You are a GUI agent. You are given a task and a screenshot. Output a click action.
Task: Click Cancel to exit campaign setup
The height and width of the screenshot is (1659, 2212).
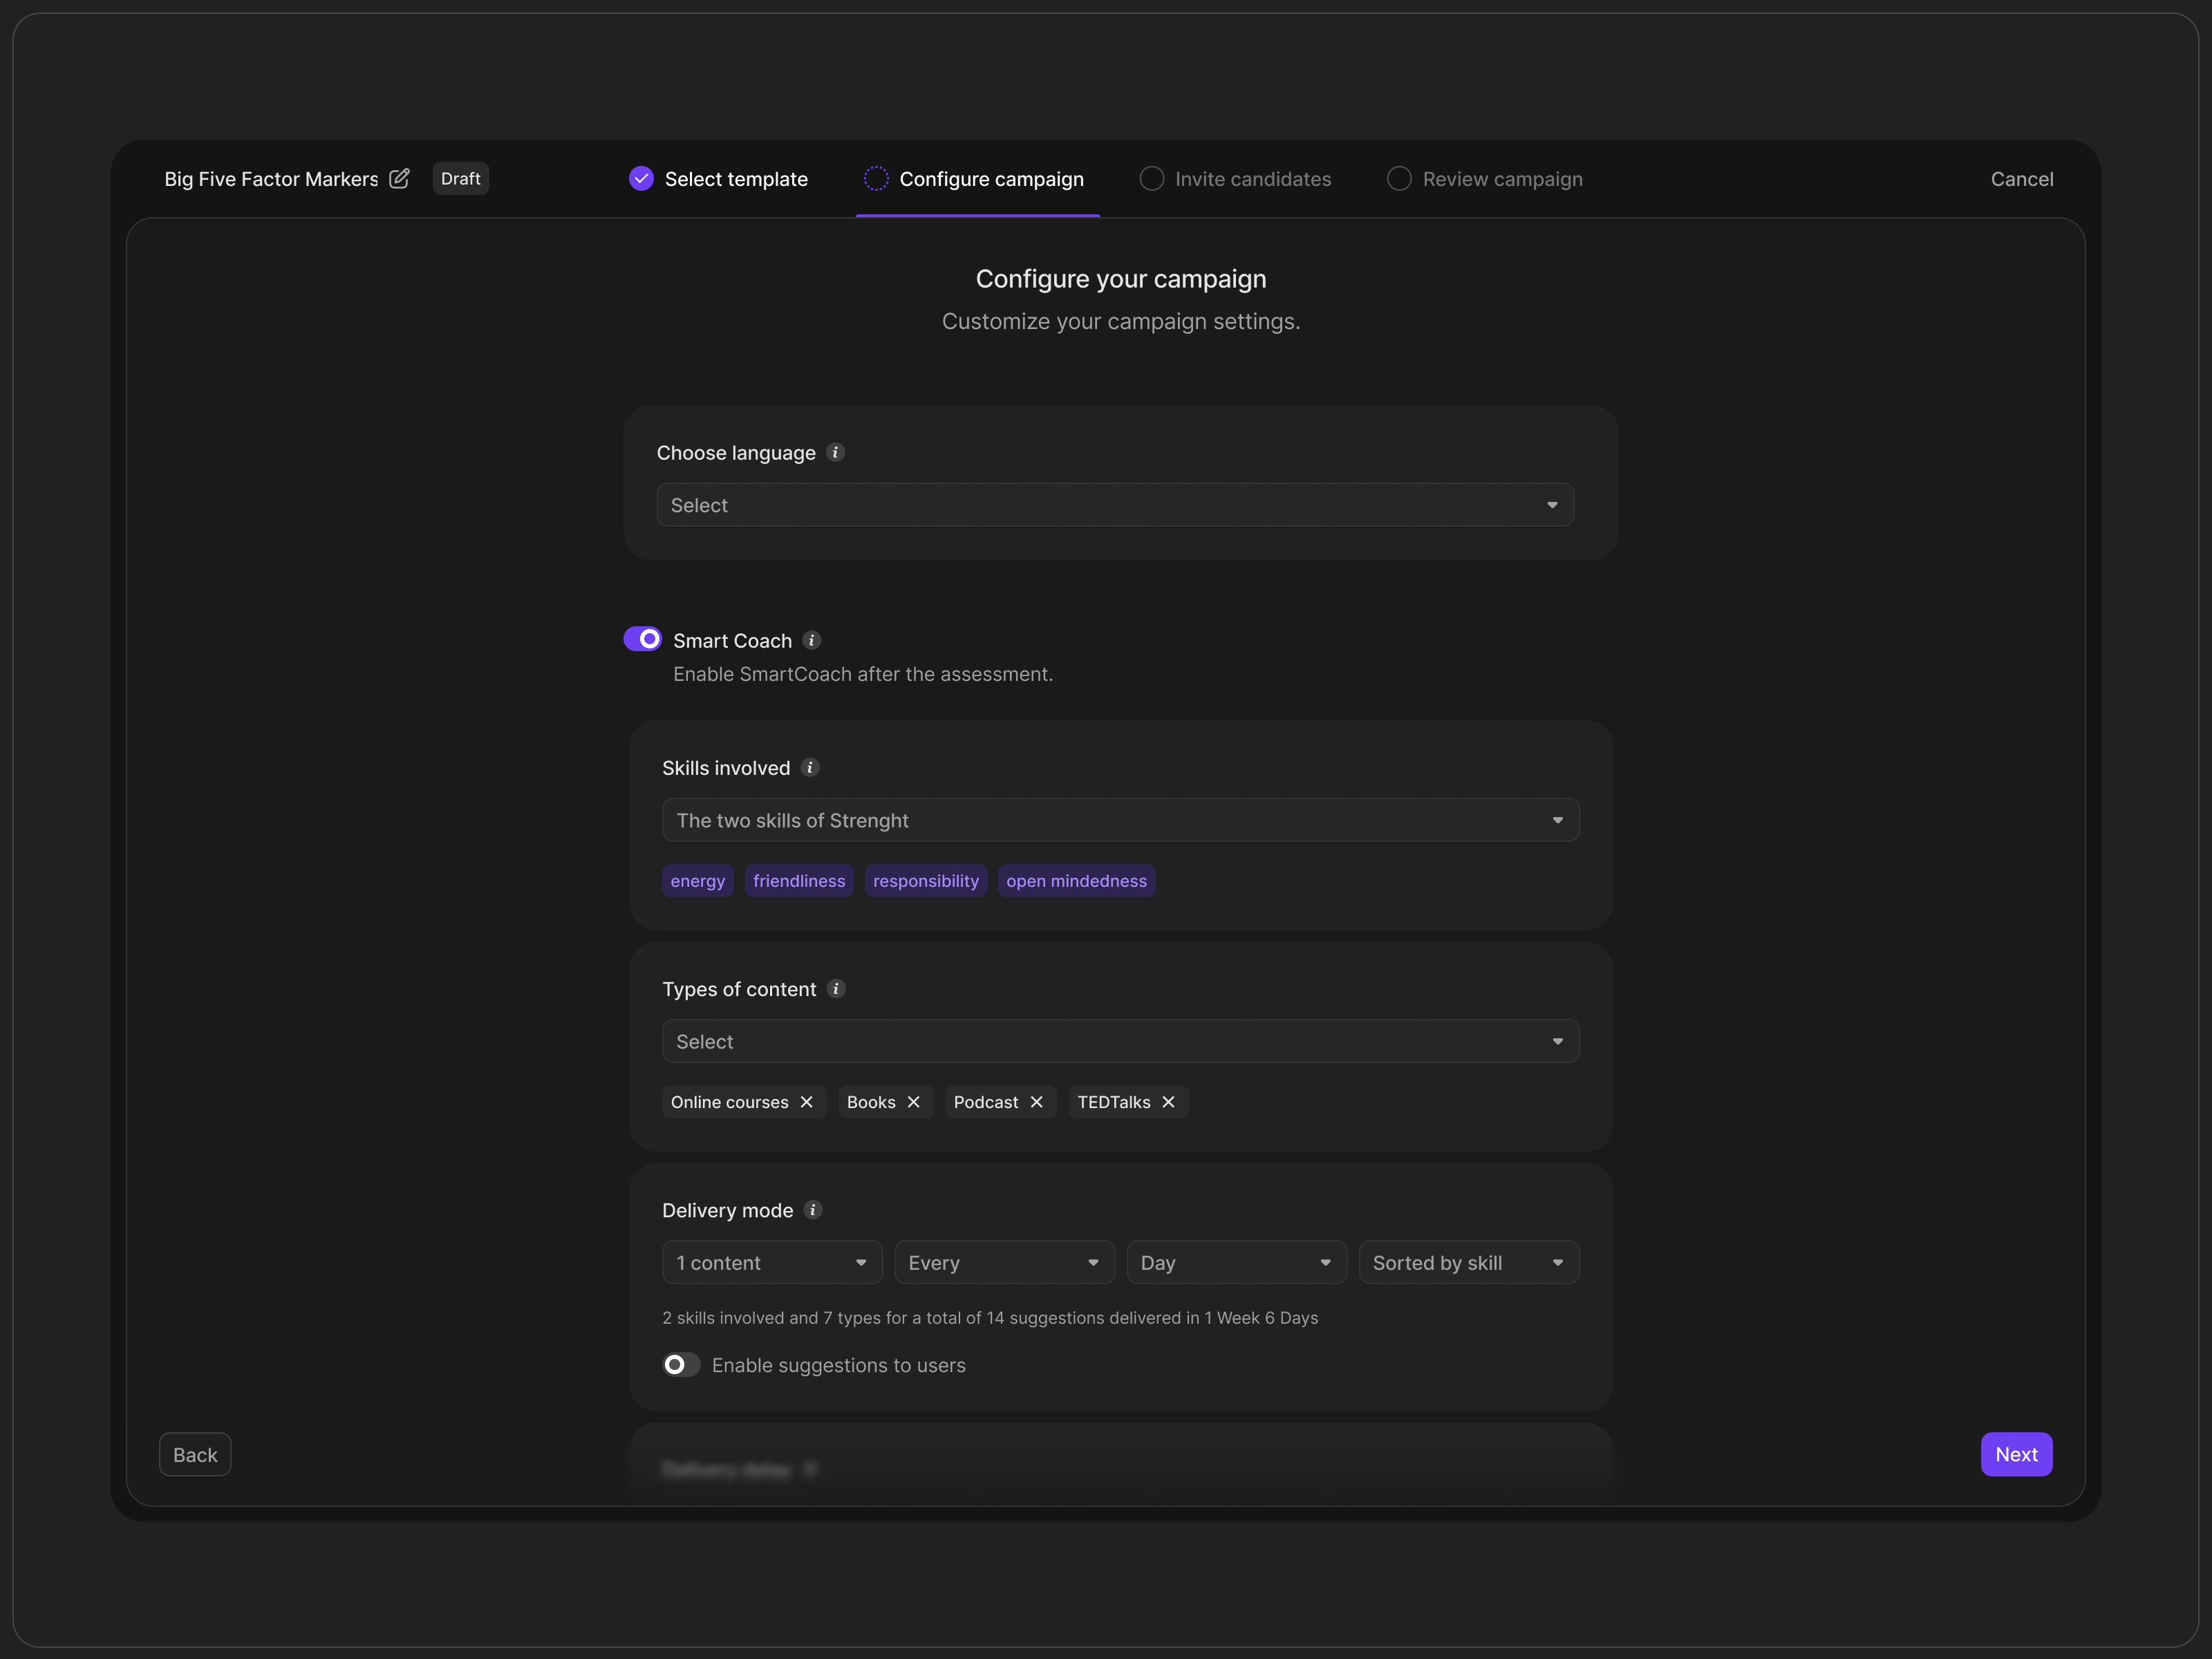coord(2021,179)
